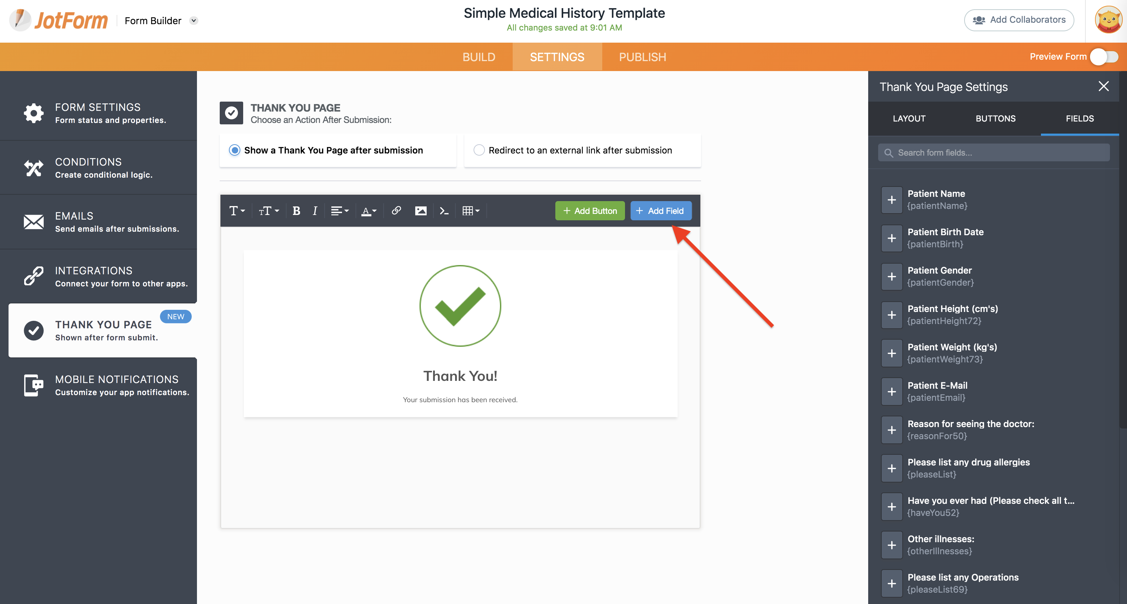Select Show a Thank You Page option
This screenshot has width=1127, height=604.
pos(235,150)
